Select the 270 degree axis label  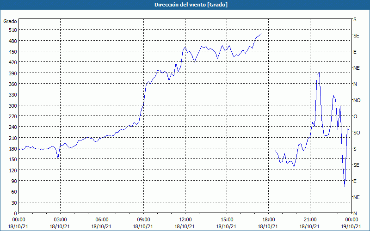click(x=13, y=116)
